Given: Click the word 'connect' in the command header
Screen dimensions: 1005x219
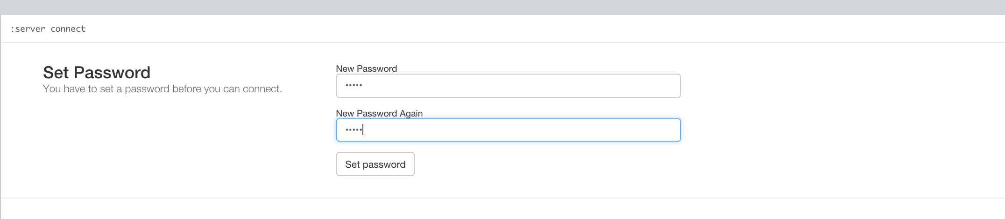Looking at the screenshot, I should coord(68,29).
